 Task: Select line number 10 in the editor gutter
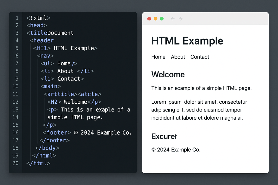pos(15,87)
